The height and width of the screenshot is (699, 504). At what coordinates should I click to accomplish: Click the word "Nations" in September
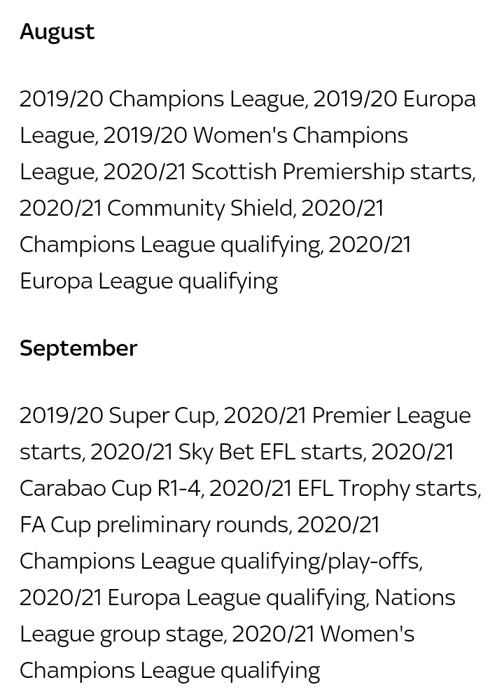414,597
